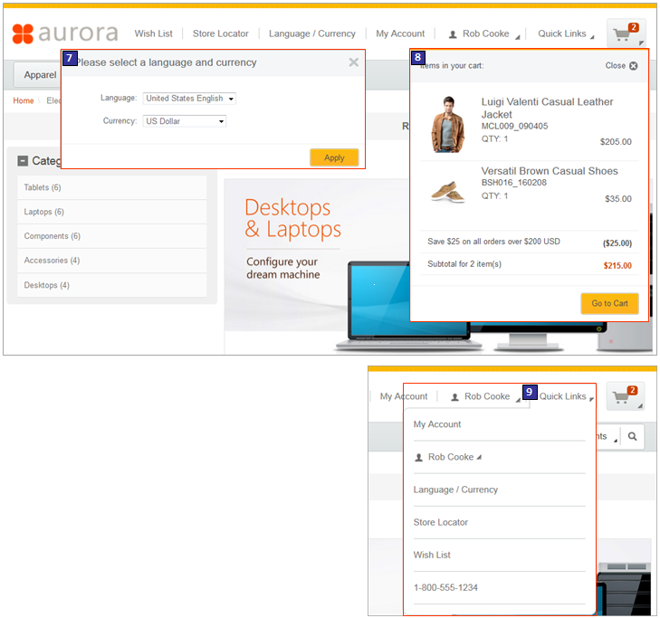Close the mini cart popup
This screenshot has height=618, width=660.
click(621, 66)
